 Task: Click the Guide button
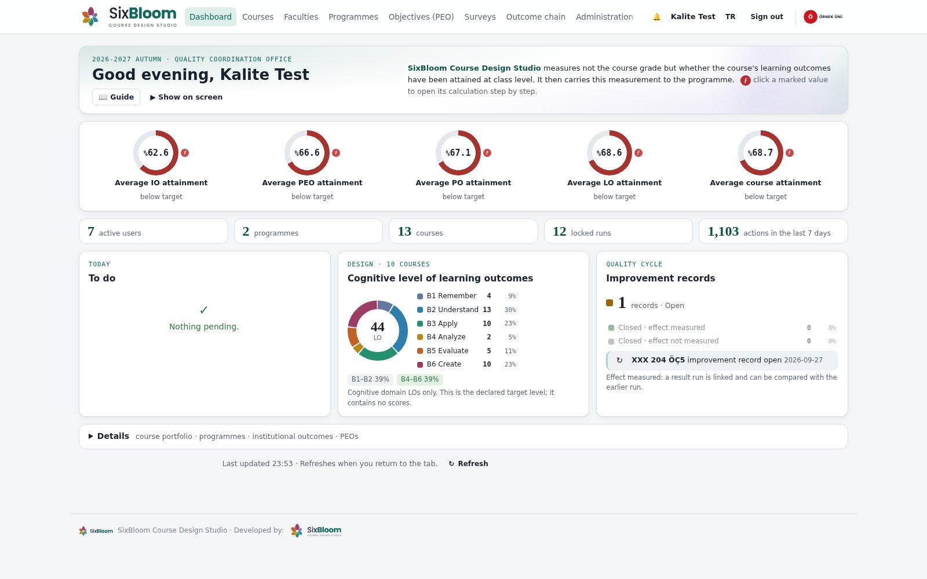[x=116, y=97]
